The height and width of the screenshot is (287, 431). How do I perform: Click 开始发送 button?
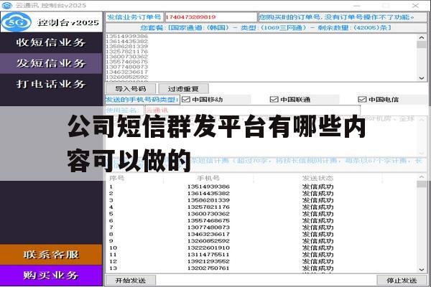click(131, 281)
